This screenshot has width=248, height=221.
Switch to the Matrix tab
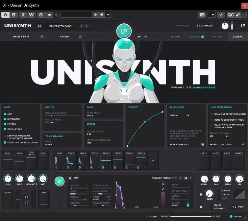(x=217, y=37)
